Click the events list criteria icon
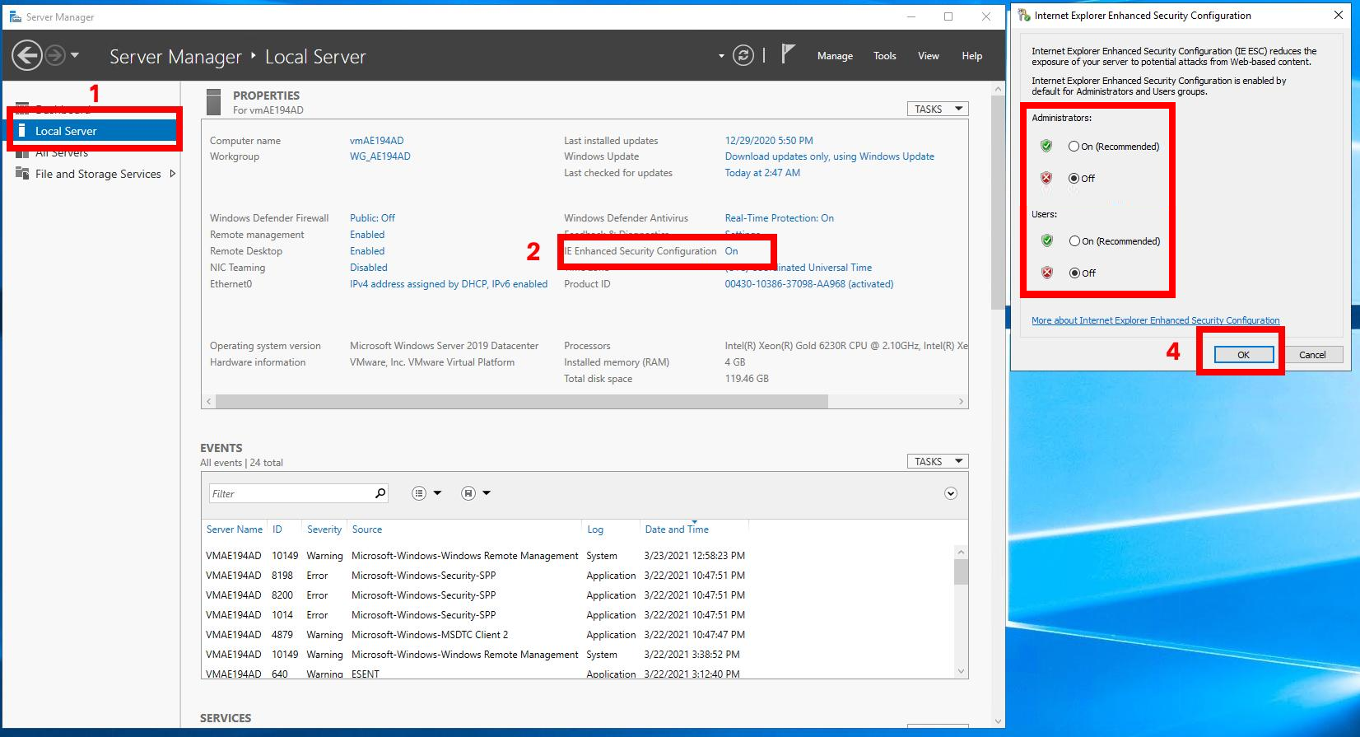 (419, 493)
